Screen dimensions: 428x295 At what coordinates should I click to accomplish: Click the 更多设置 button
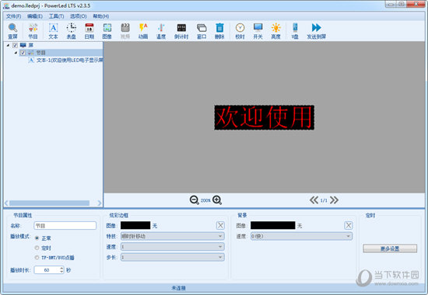(x=390, y=248)
